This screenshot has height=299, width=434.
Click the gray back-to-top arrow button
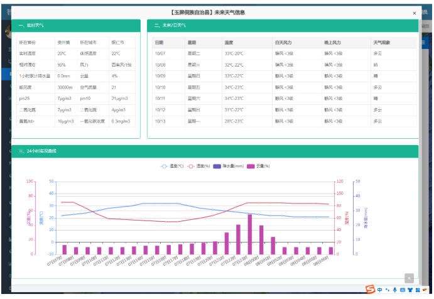(409, 278)
